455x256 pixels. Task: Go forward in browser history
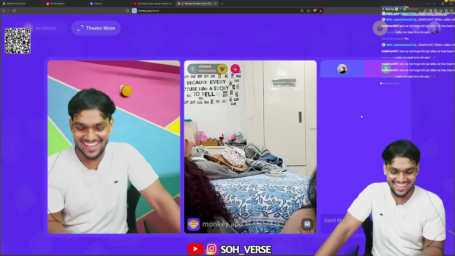point(9,11)
